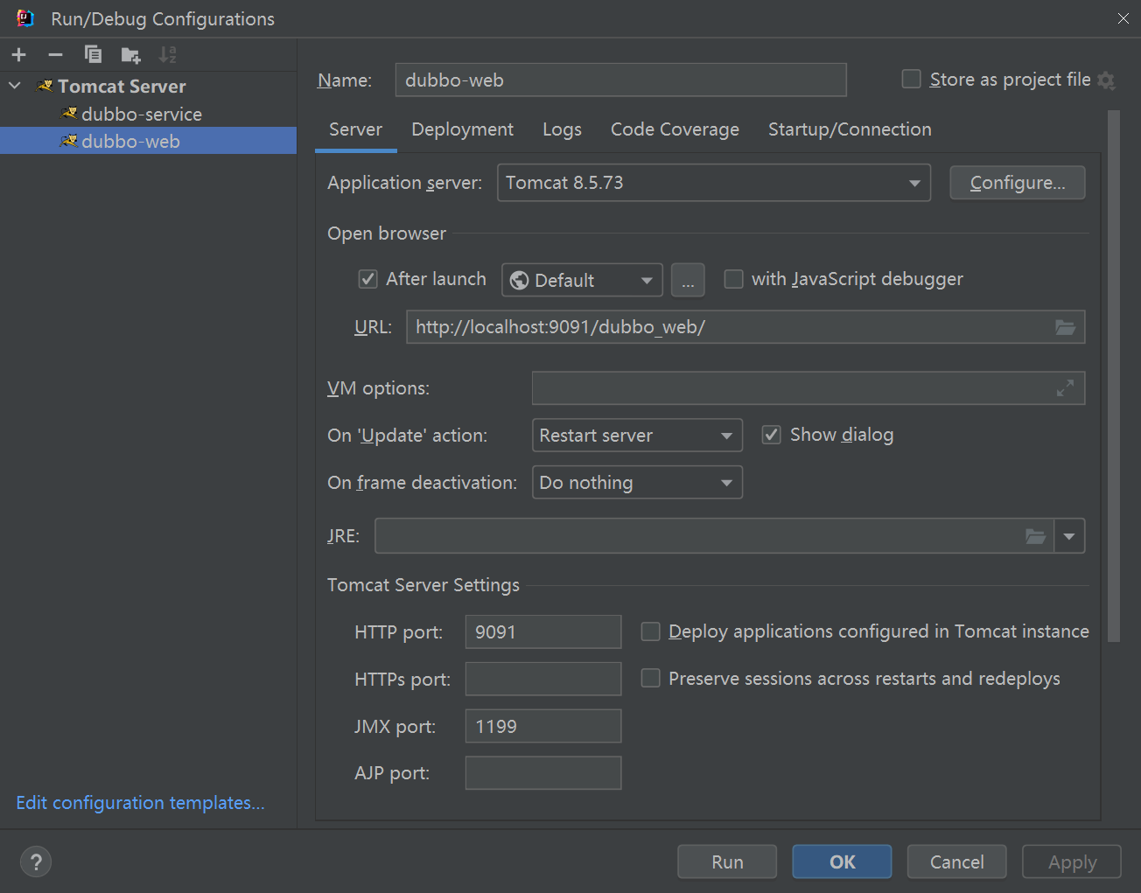
Task: Click URL input field
Action: tap(745, 327)
